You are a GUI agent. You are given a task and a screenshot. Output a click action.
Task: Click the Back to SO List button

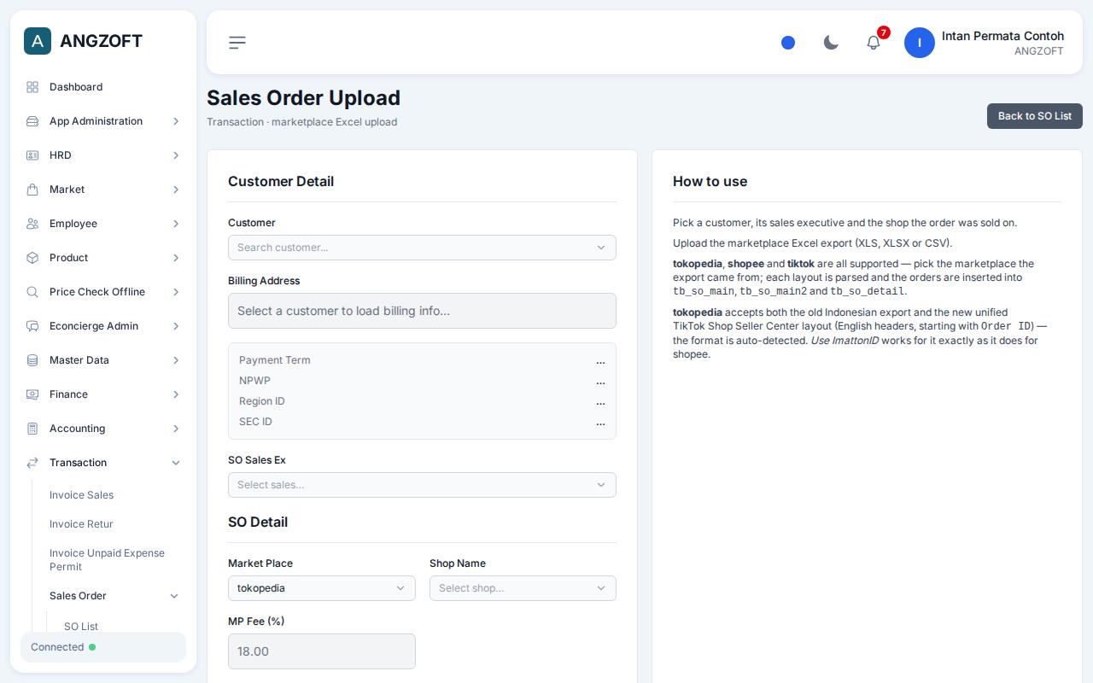tap(1035, 116)
